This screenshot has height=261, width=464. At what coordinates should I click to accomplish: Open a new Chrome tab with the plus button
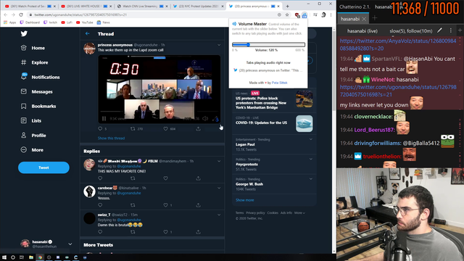pos(287,7)
